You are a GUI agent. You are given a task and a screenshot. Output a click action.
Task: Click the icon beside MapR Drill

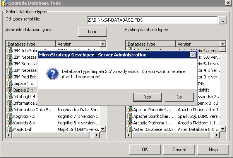click(10, 129)
